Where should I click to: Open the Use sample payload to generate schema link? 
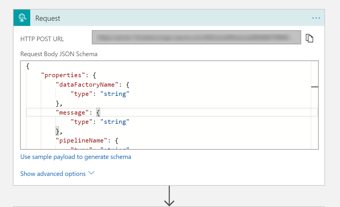pos(76,157)
